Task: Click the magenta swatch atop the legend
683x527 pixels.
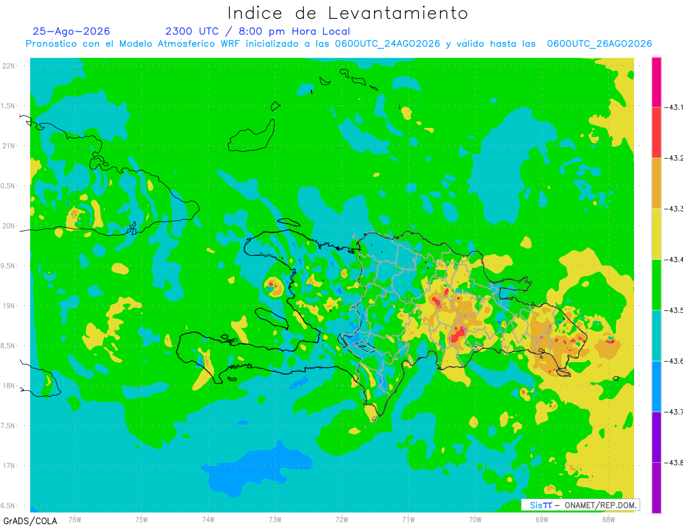Action: point(656,82)
